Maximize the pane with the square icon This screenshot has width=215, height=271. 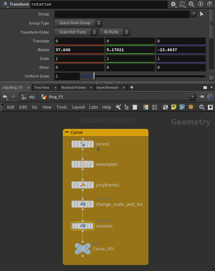coord(205,88)
